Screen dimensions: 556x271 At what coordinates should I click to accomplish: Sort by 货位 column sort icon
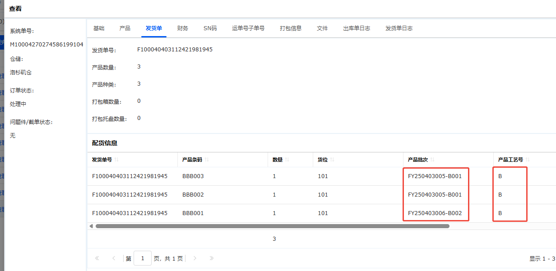[x=332, y=160]
